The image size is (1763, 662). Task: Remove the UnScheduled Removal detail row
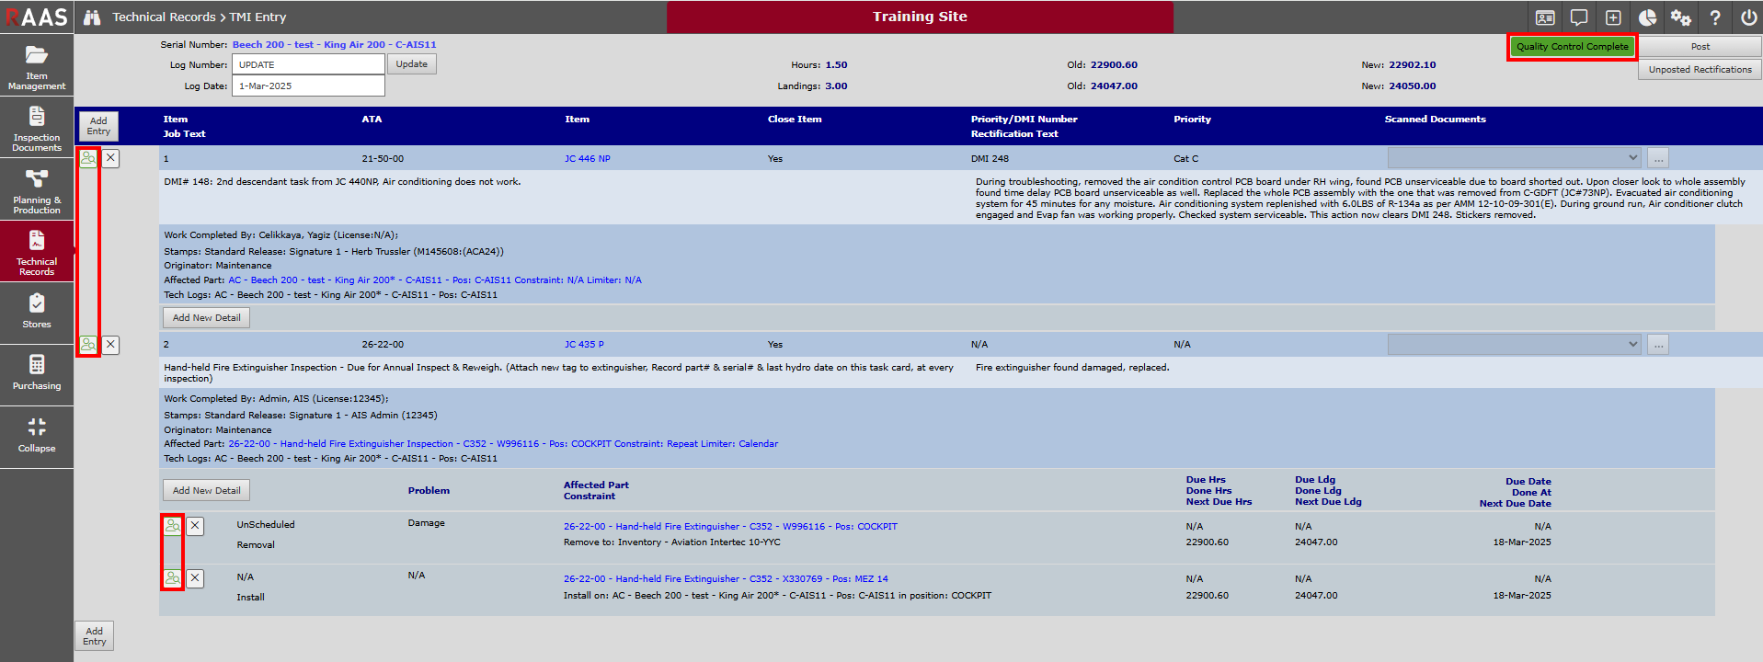click(x=195, y=526)
